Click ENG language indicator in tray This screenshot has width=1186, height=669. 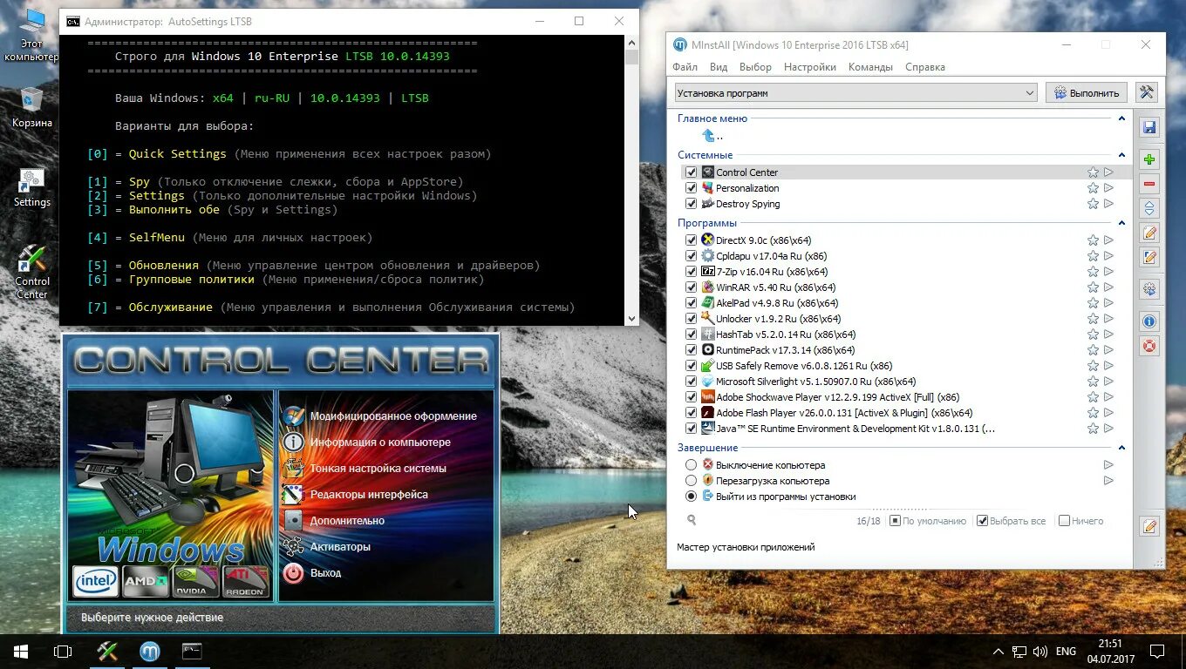pos(1066,652)
